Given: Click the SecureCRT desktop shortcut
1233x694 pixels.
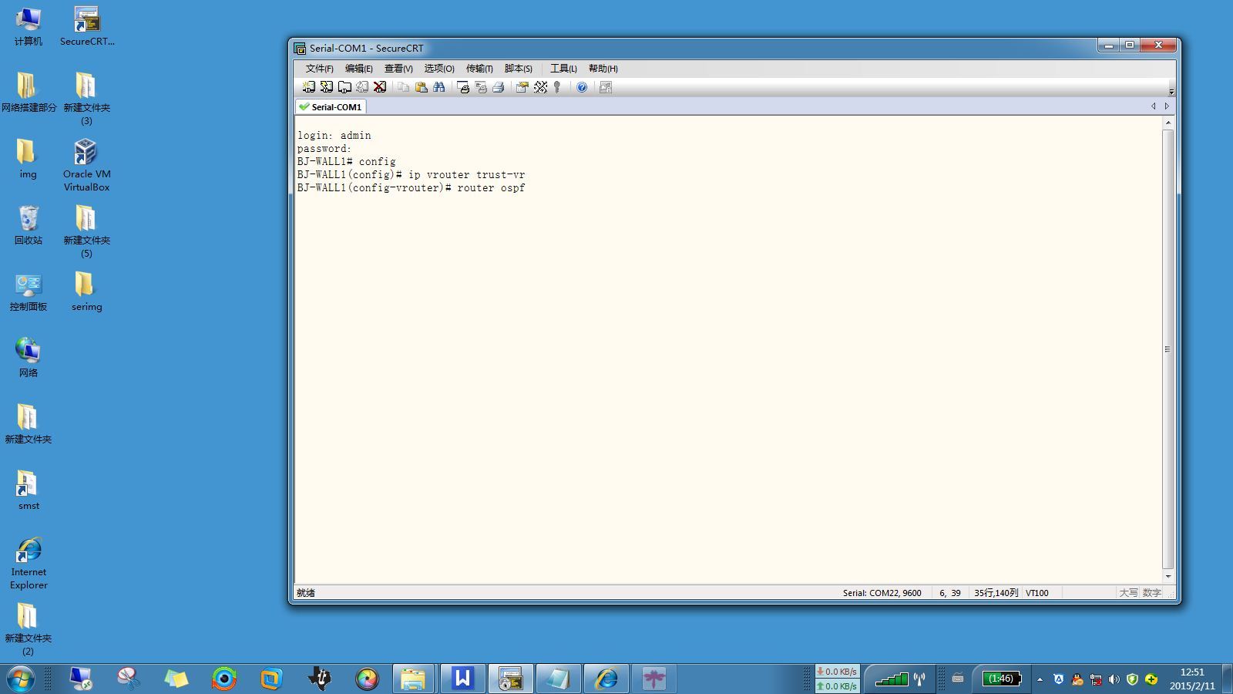Looking at the screenshot, I should pyautogui.click(x=87, y=27).
